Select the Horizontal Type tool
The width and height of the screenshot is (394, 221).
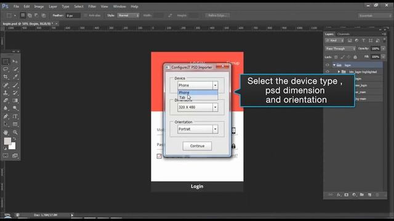tap(15, 117)
